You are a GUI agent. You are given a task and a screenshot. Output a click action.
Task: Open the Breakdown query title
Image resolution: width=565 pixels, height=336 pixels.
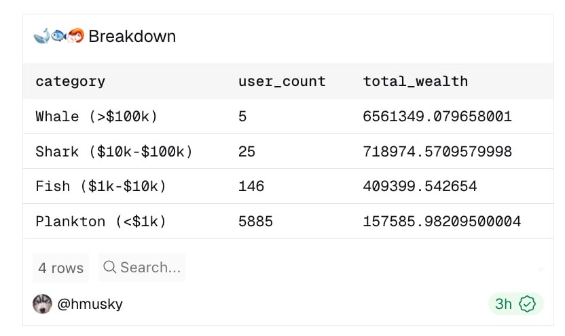click(132, 36)
